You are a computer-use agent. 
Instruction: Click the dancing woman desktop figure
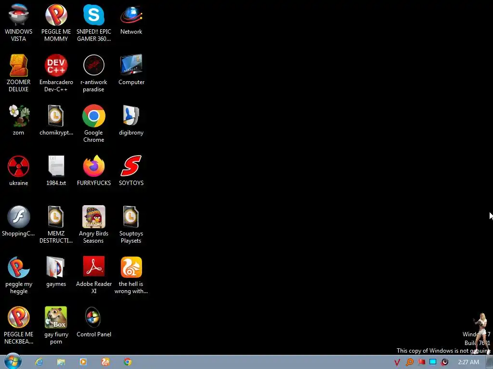pos(481,333)
